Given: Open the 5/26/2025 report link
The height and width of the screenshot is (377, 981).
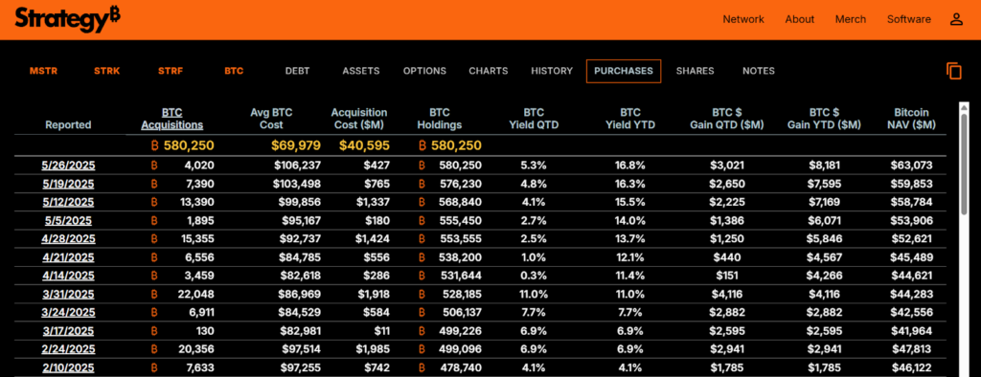Looking at the screenshot, I should 68,166.
